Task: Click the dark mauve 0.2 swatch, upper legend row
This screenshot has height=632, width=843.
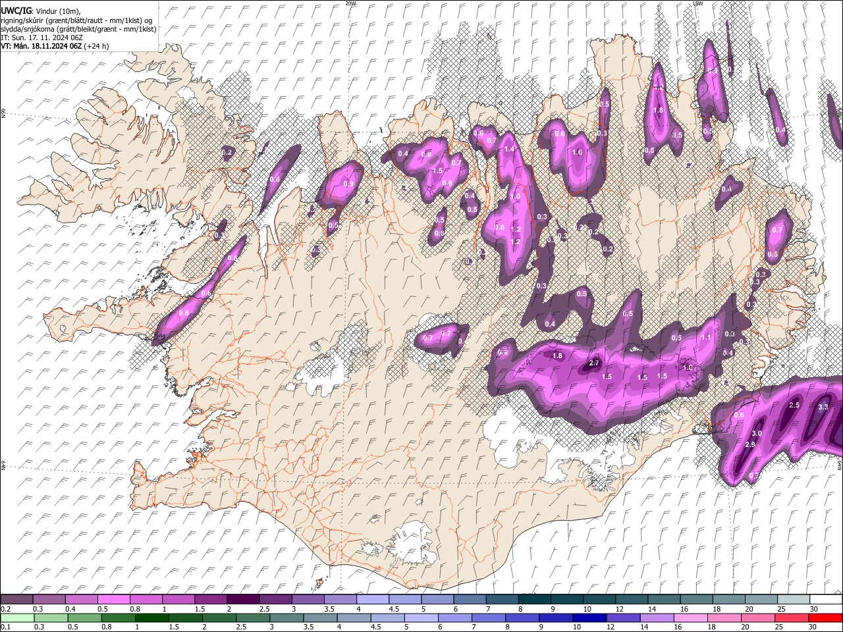Action: (16, 600)
